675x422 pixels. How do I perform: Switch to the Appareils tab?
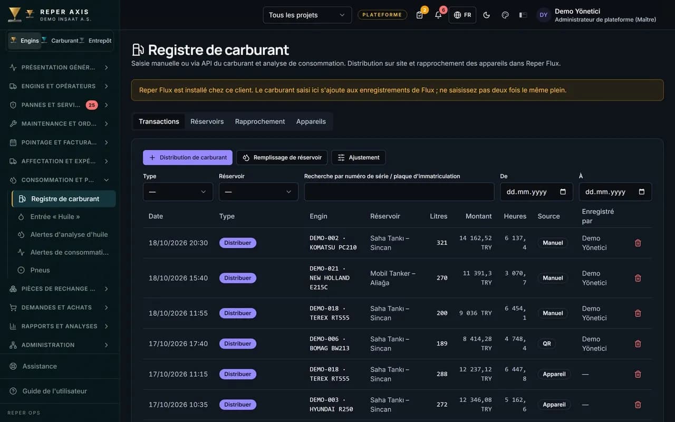[311, 121]
